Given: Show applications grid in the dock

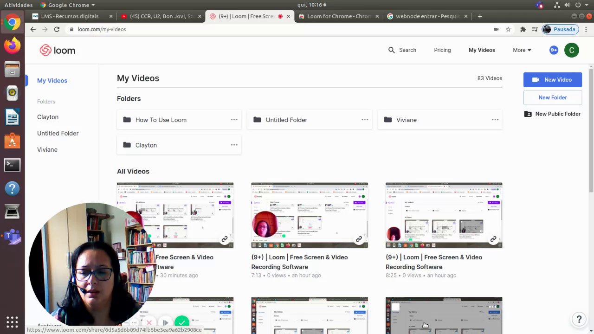Looking at the screenshot, I should tap(12, 321).
